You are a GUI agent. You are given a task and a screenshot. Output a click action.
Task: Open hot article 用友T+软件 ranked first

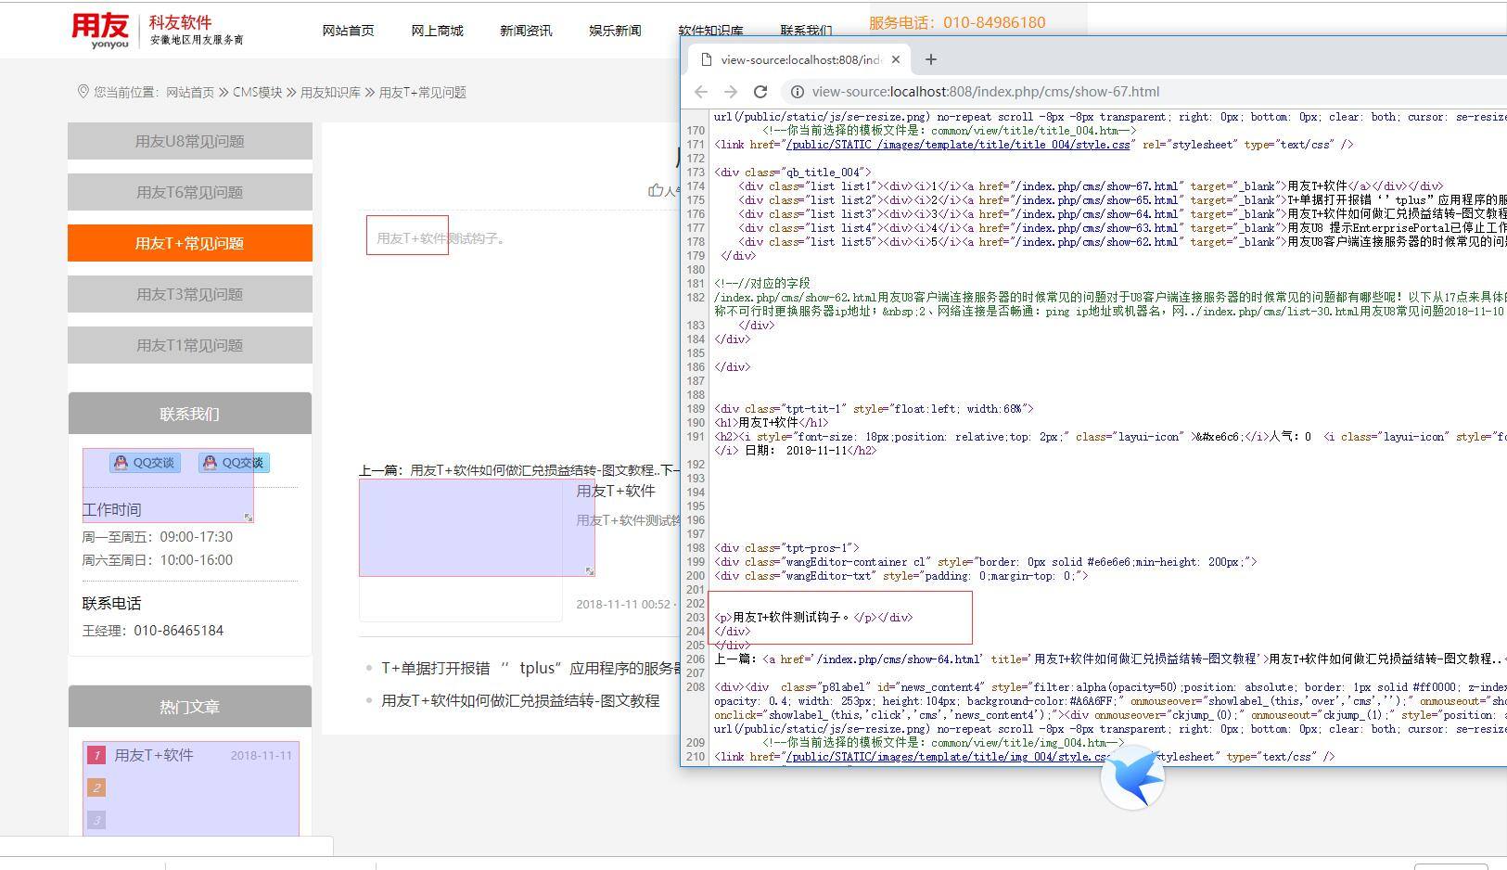pos(154,755)
